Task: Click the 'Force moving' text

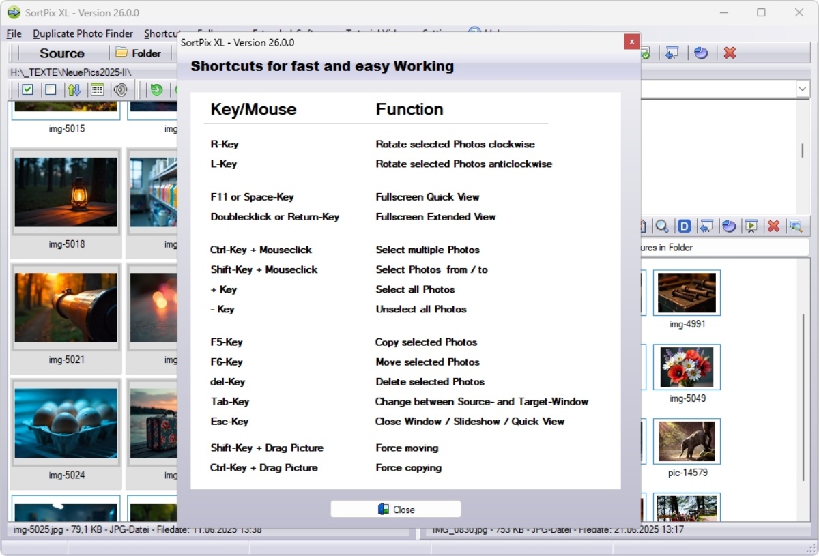Action: point(407,448)
